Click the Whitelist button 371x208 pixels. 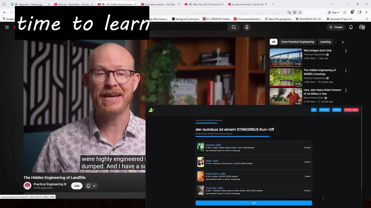[x=337, y=110]
